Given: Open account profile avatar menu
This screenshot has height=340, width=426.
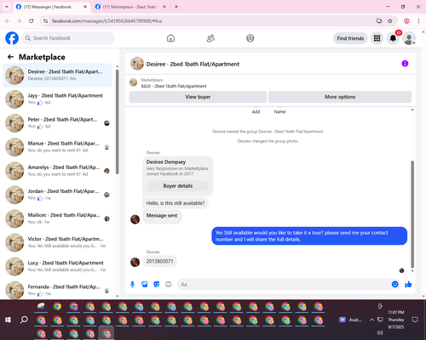Looking at the screenshot, I should [409, 38].
